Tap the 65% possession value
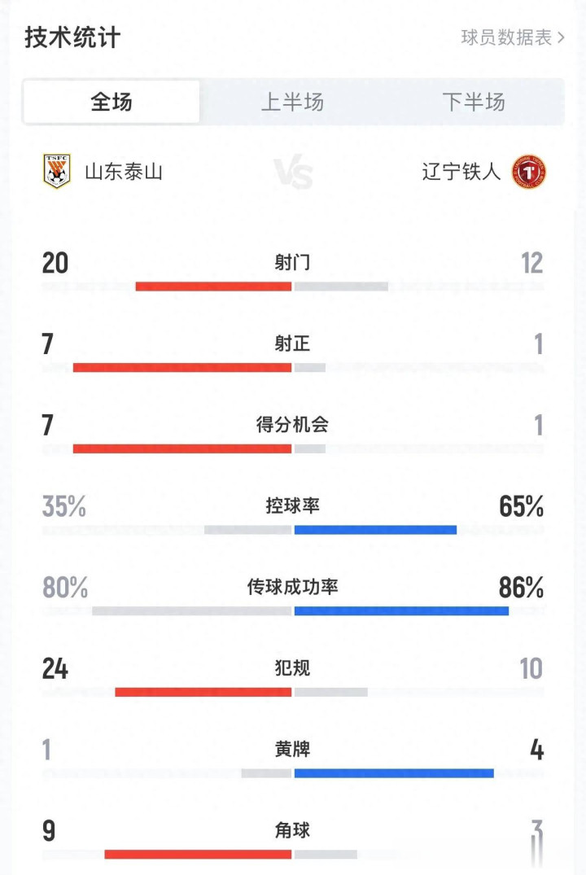Image resolution: width=586 pixels, height=875 pixels. [x=521, y=506]
